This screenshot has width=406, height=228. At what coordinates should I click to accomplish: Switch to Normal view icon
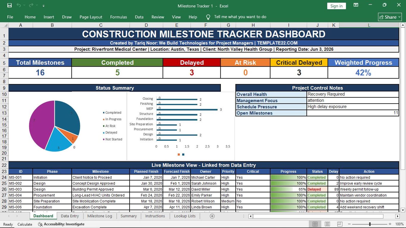click(x=315, y=224)
